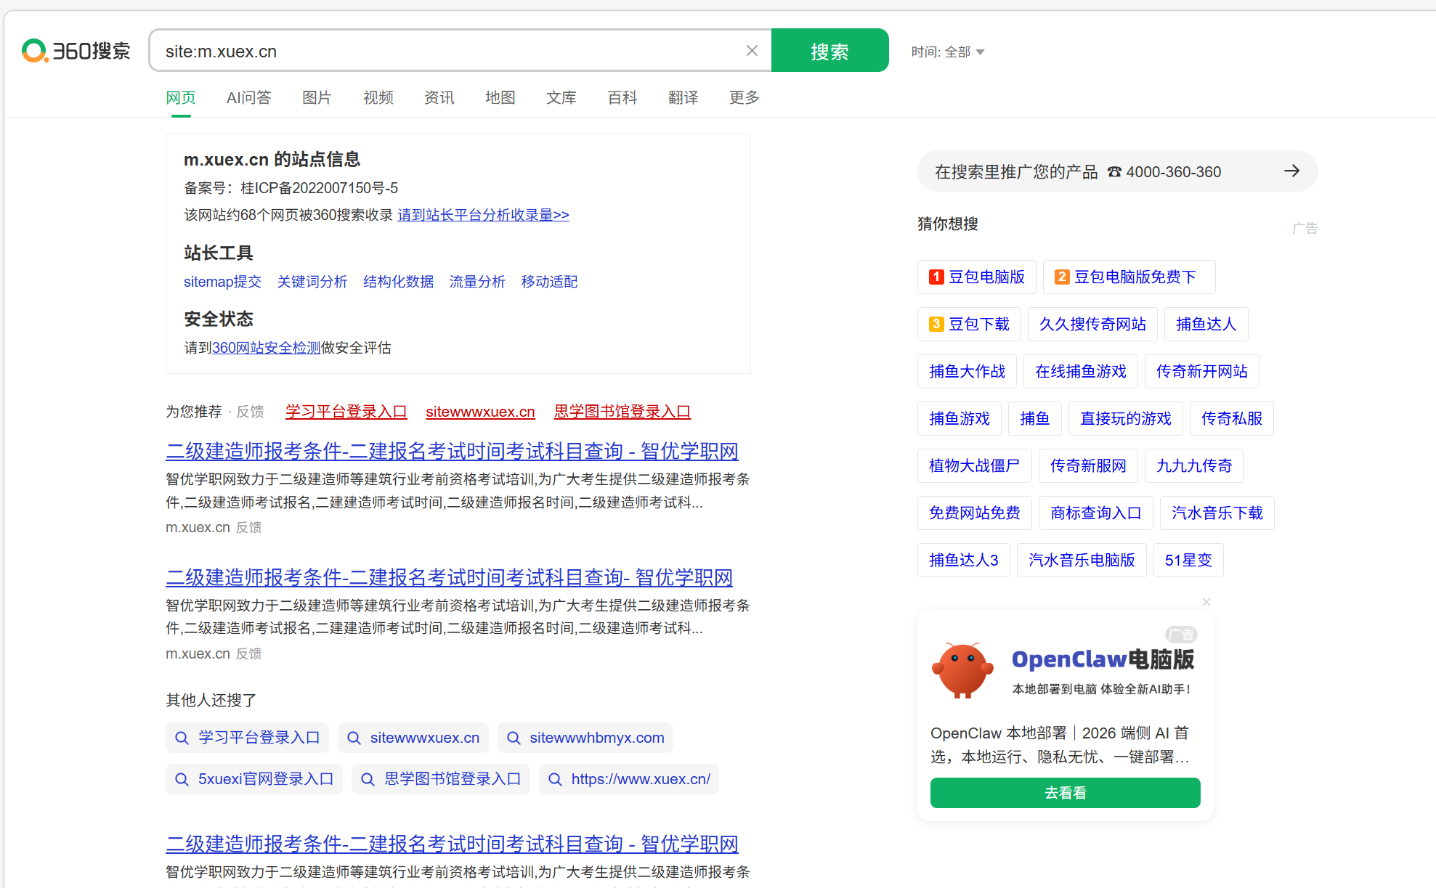
Task: Open 请到站长平台分析收录量>> link
Action: pyautogui.click(x=483, y=215)
